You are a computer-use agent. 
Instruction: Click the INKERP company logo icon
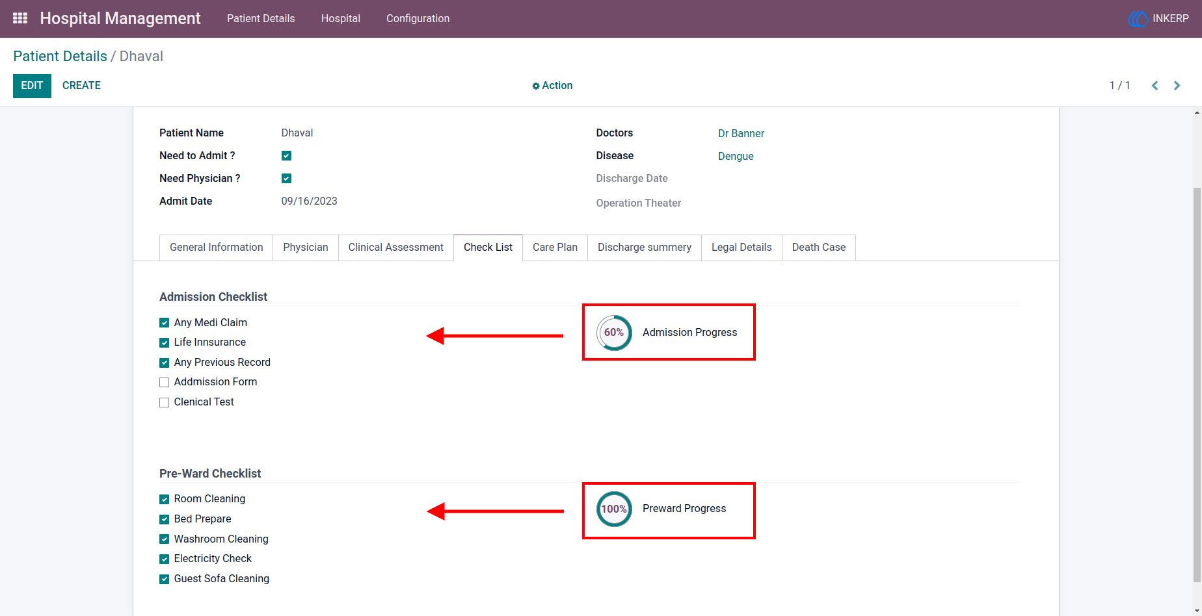[x=1138, y=19]
